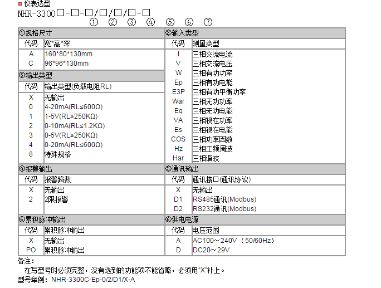Click circled number ⑤ under the model code
The height and width of the screenshot is (288, 381).
[x=170, y=22]
